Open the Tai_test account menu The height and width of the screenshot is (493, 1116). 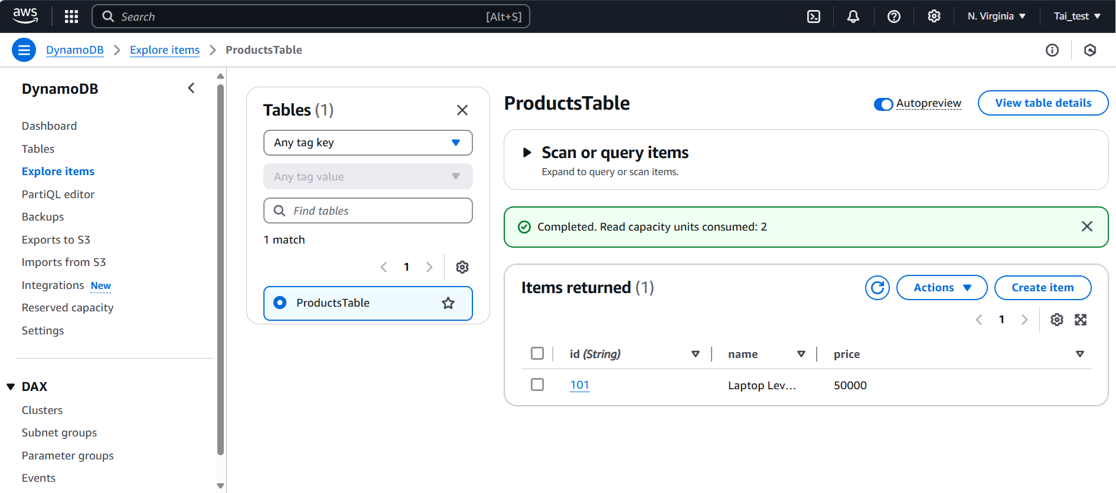(1077, 17)
